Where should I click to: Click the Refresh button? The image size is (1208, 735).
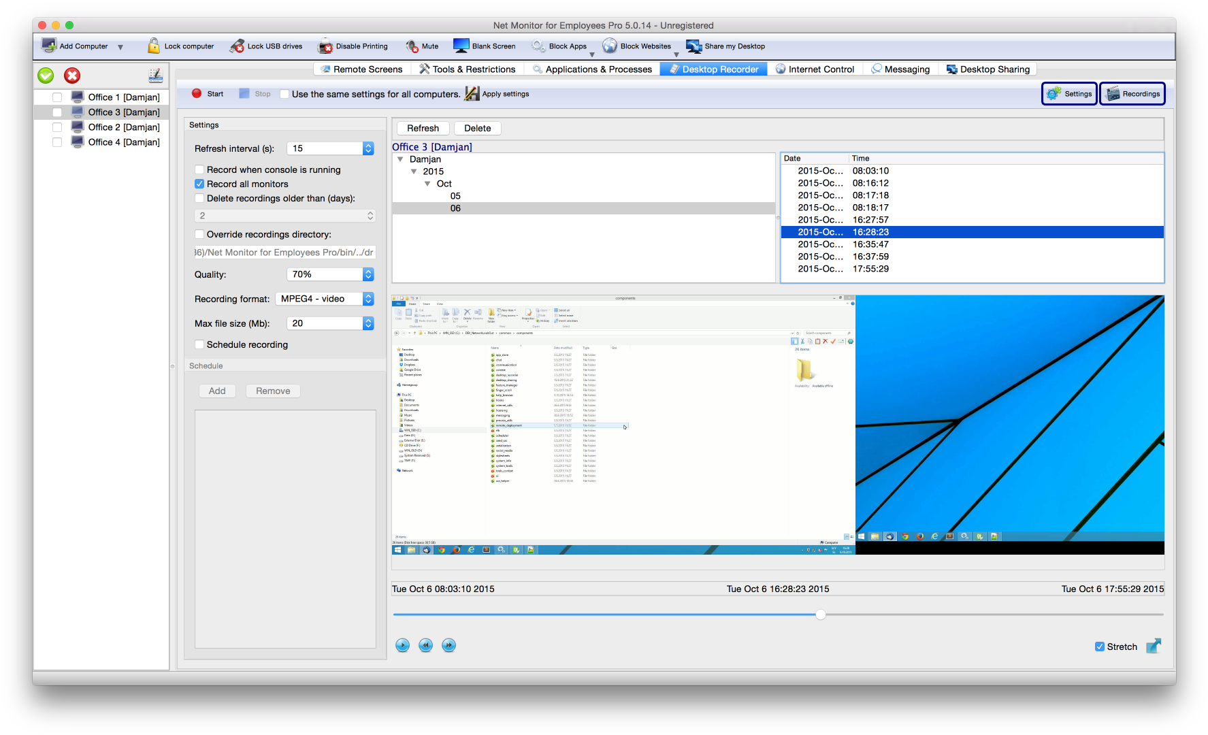pos(423,128)
